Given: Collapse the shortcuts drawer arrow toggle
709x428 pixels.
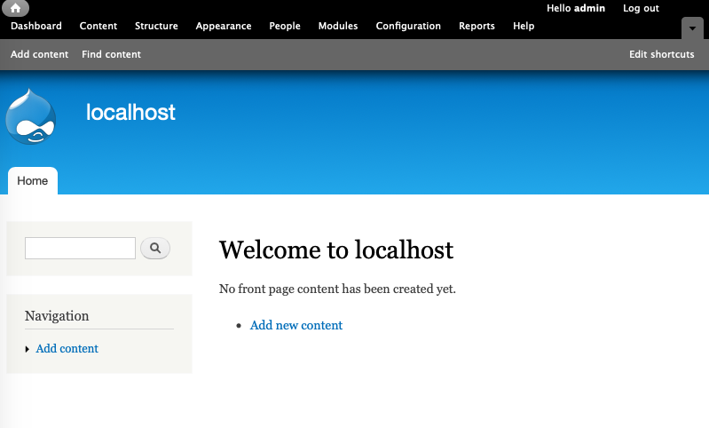Looking at the screenshot, I should 692,28.
